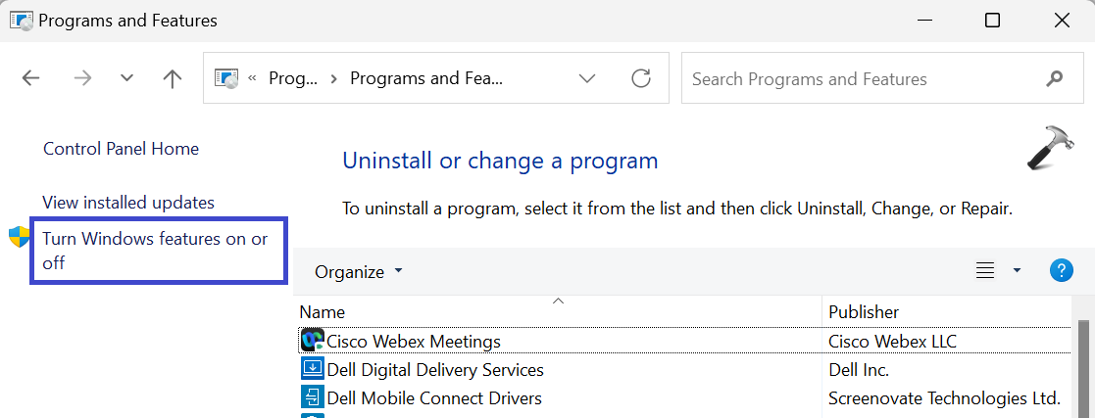Click the change view list icon
Screen dimensions: 1095x418
pyautogui.click(x=985, y=271)
